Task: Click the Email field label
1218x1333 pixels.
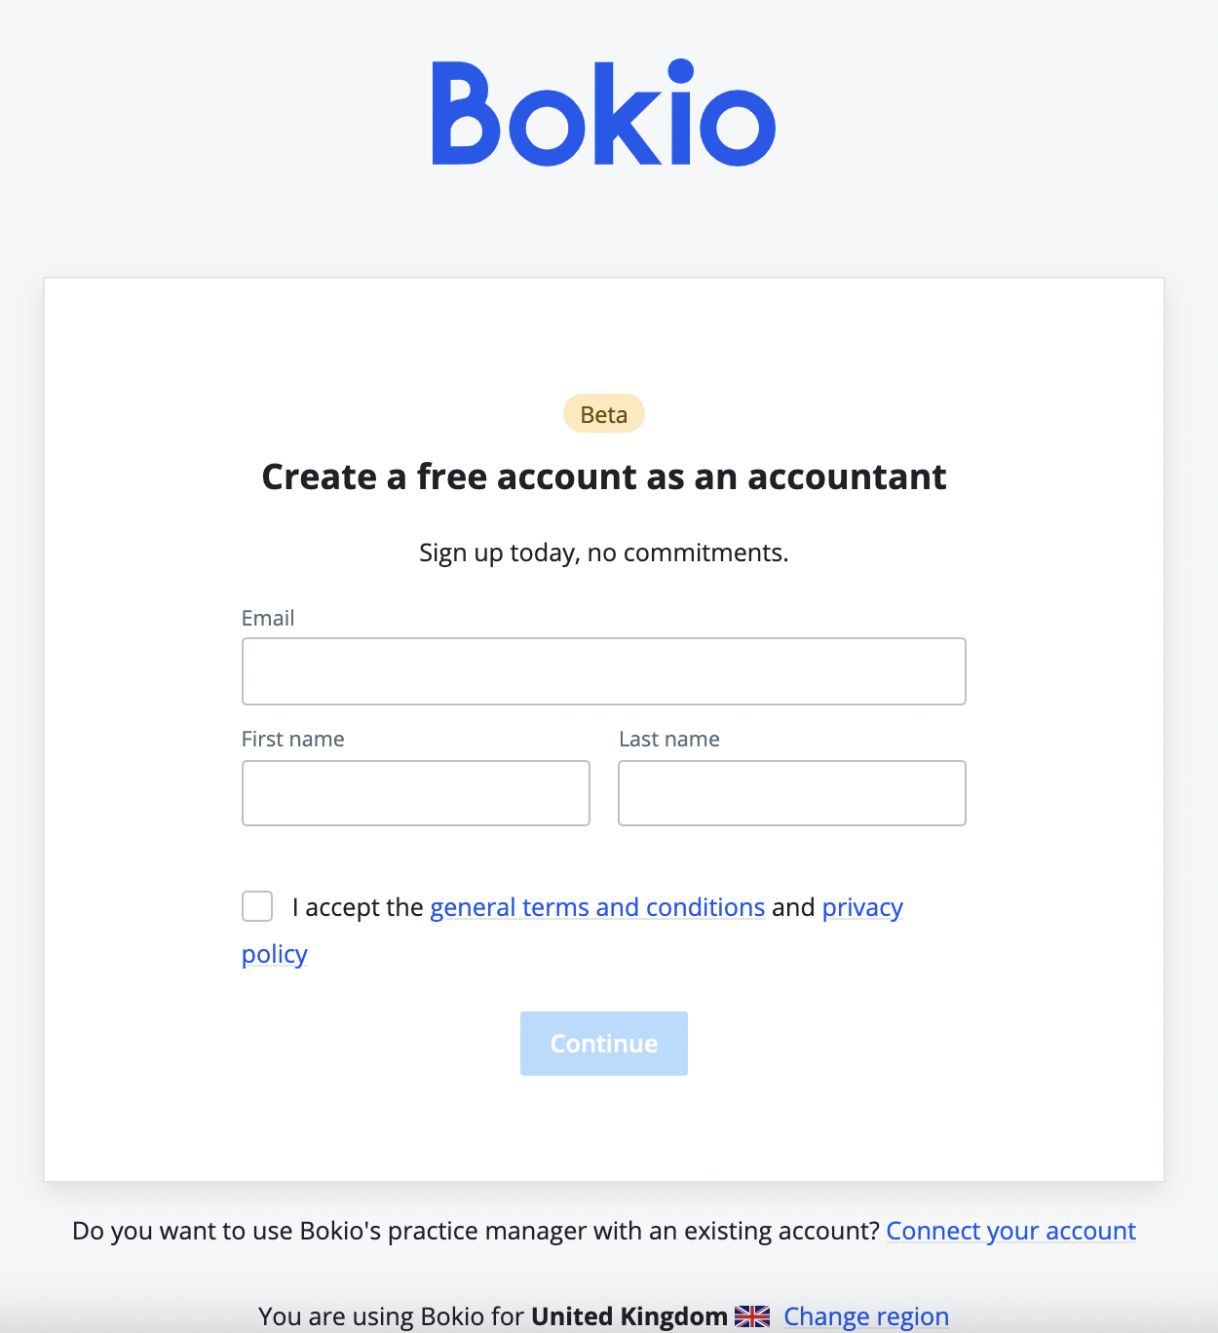Action: pyautogui.click(x=268, y=618)
